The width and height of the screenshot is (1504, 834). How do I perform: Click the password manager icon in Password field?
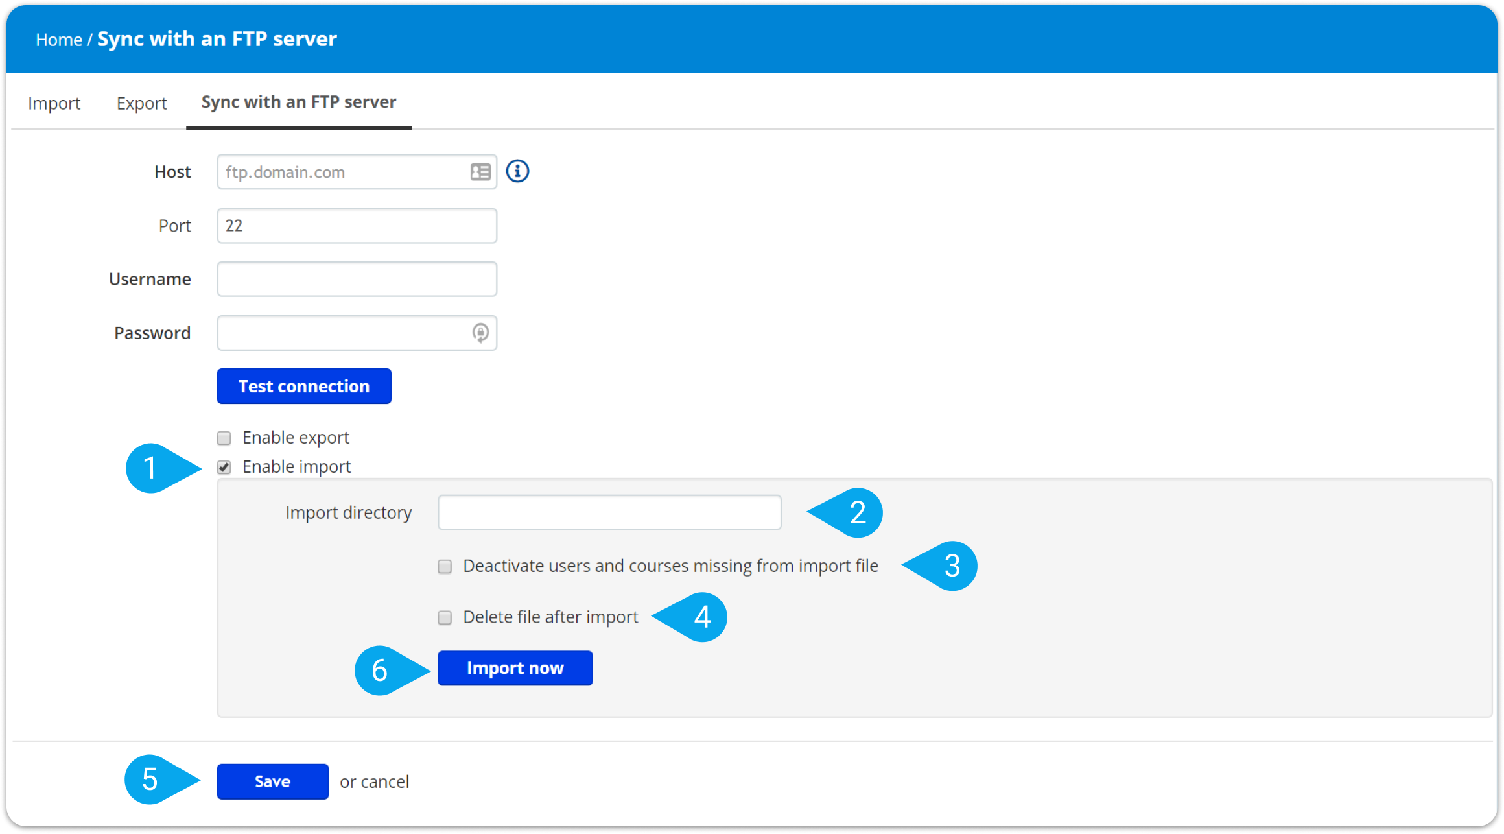coord(480,333)
